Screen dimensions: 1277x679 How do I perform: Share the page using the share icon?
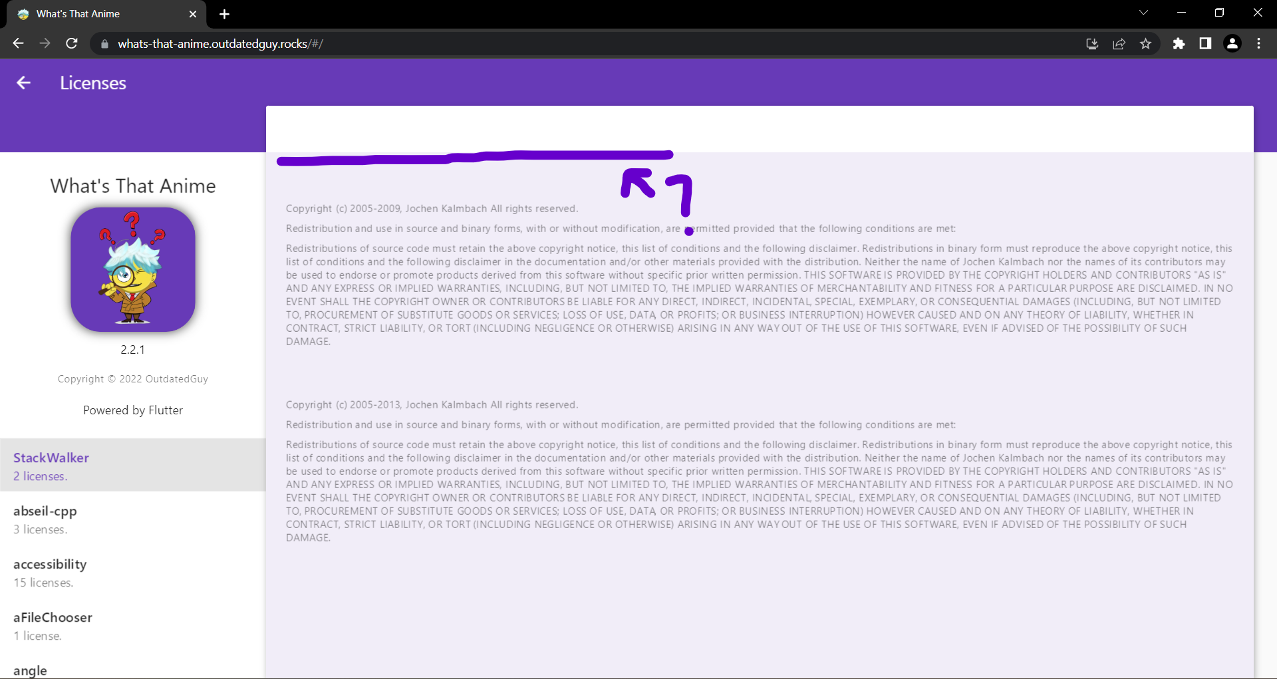1119,43
